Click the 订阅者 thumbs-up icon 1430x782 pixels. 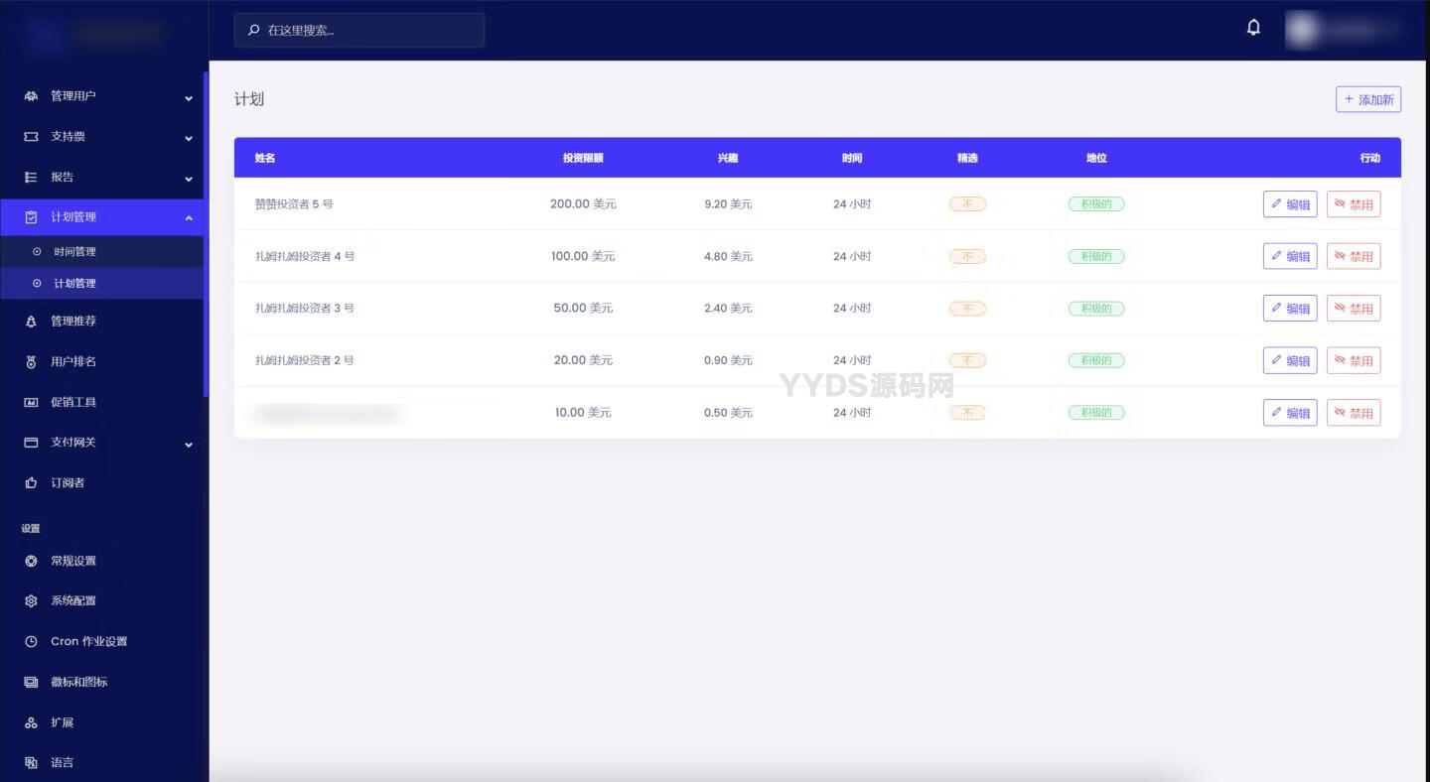pyautogui.click(x=31, y=483)
